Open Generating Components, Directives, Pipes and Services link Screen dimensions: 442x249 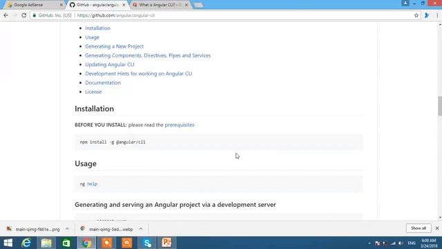[148, 55]
